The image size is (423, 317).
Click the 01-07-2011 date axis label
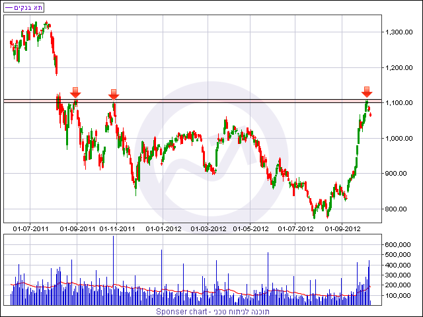[x=30, y=229]
